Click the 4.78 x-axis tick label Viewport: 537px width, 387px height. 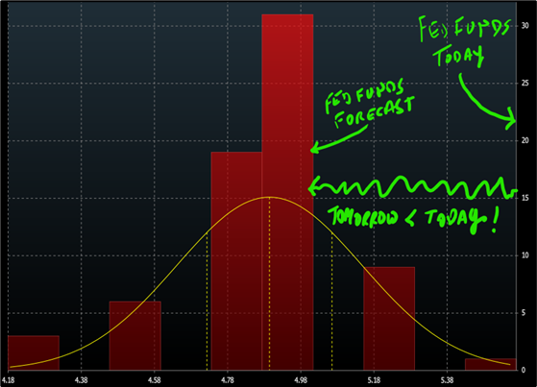[228, 380]
